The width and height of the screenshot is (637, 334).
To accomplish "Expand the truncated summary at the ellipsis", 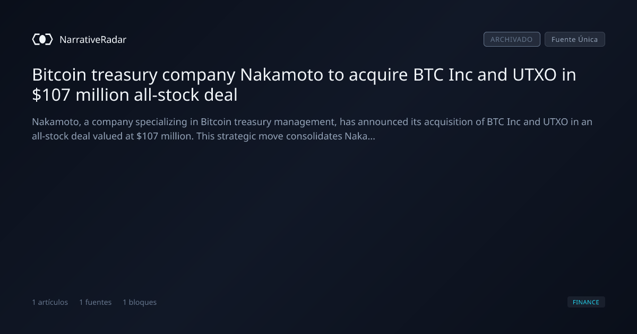I will tap(372, 137).
